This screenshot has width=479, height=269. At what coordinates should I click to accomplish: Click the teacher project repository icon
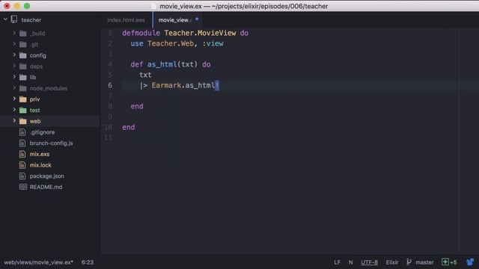14,19
